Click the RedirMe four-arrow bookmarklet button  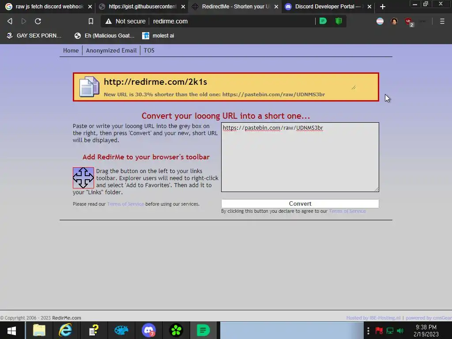point(83,178)
